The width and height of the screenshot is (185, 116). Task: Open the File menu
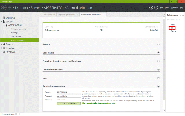[161, 8]
